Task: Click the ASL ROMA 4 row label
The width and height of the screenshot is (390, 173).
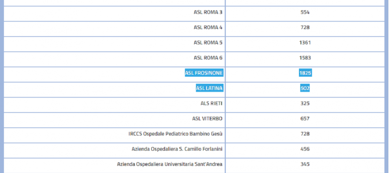Action: point(208,28)
